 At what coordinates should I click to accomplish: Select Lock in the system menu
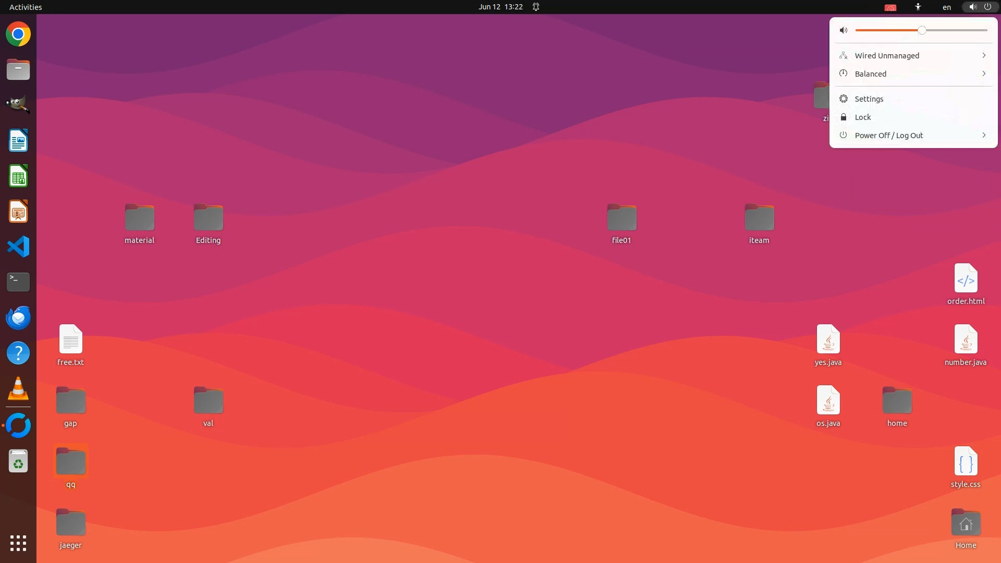point(863,117)
